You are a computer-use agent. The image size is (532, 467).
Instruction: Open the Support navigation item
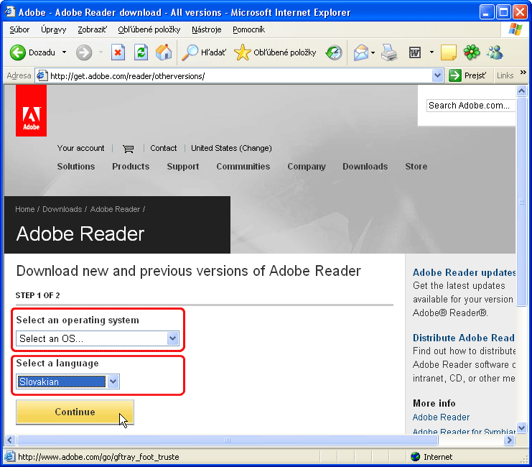point(183,167)
